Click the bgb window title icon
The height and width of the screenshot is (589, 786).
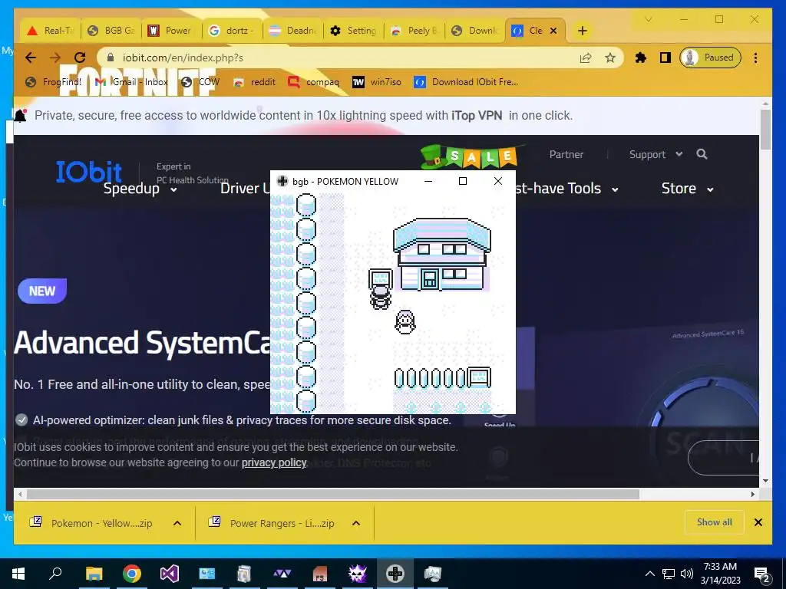point(282,181)
